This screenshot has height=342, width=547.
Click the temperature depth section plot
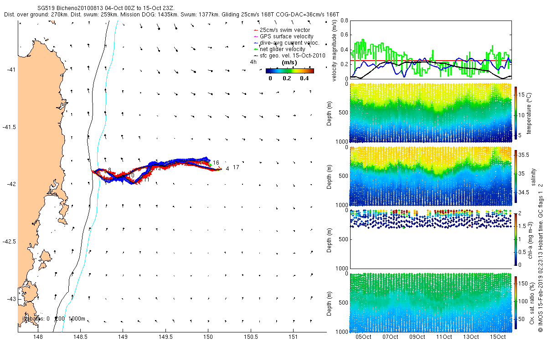point(431,113)
